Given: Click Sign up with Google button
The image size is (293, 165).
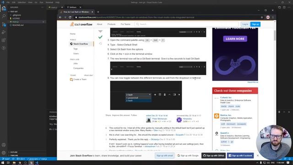Looking at the screenshot, I should (x=188, y=155).
